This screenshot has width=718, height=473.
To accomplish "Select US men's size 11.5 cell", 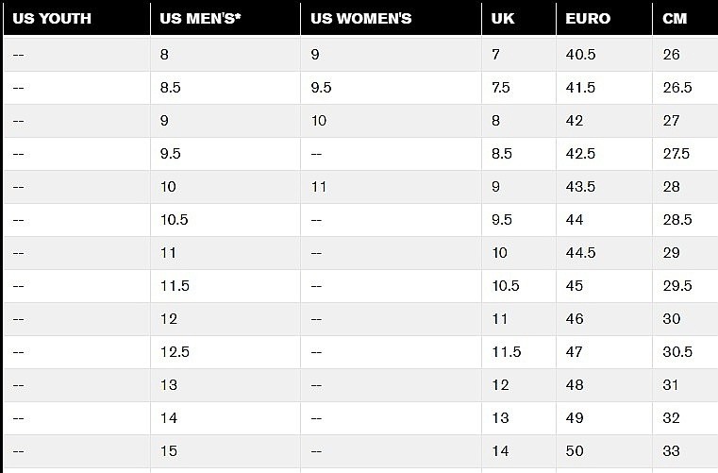I will 174,286.
